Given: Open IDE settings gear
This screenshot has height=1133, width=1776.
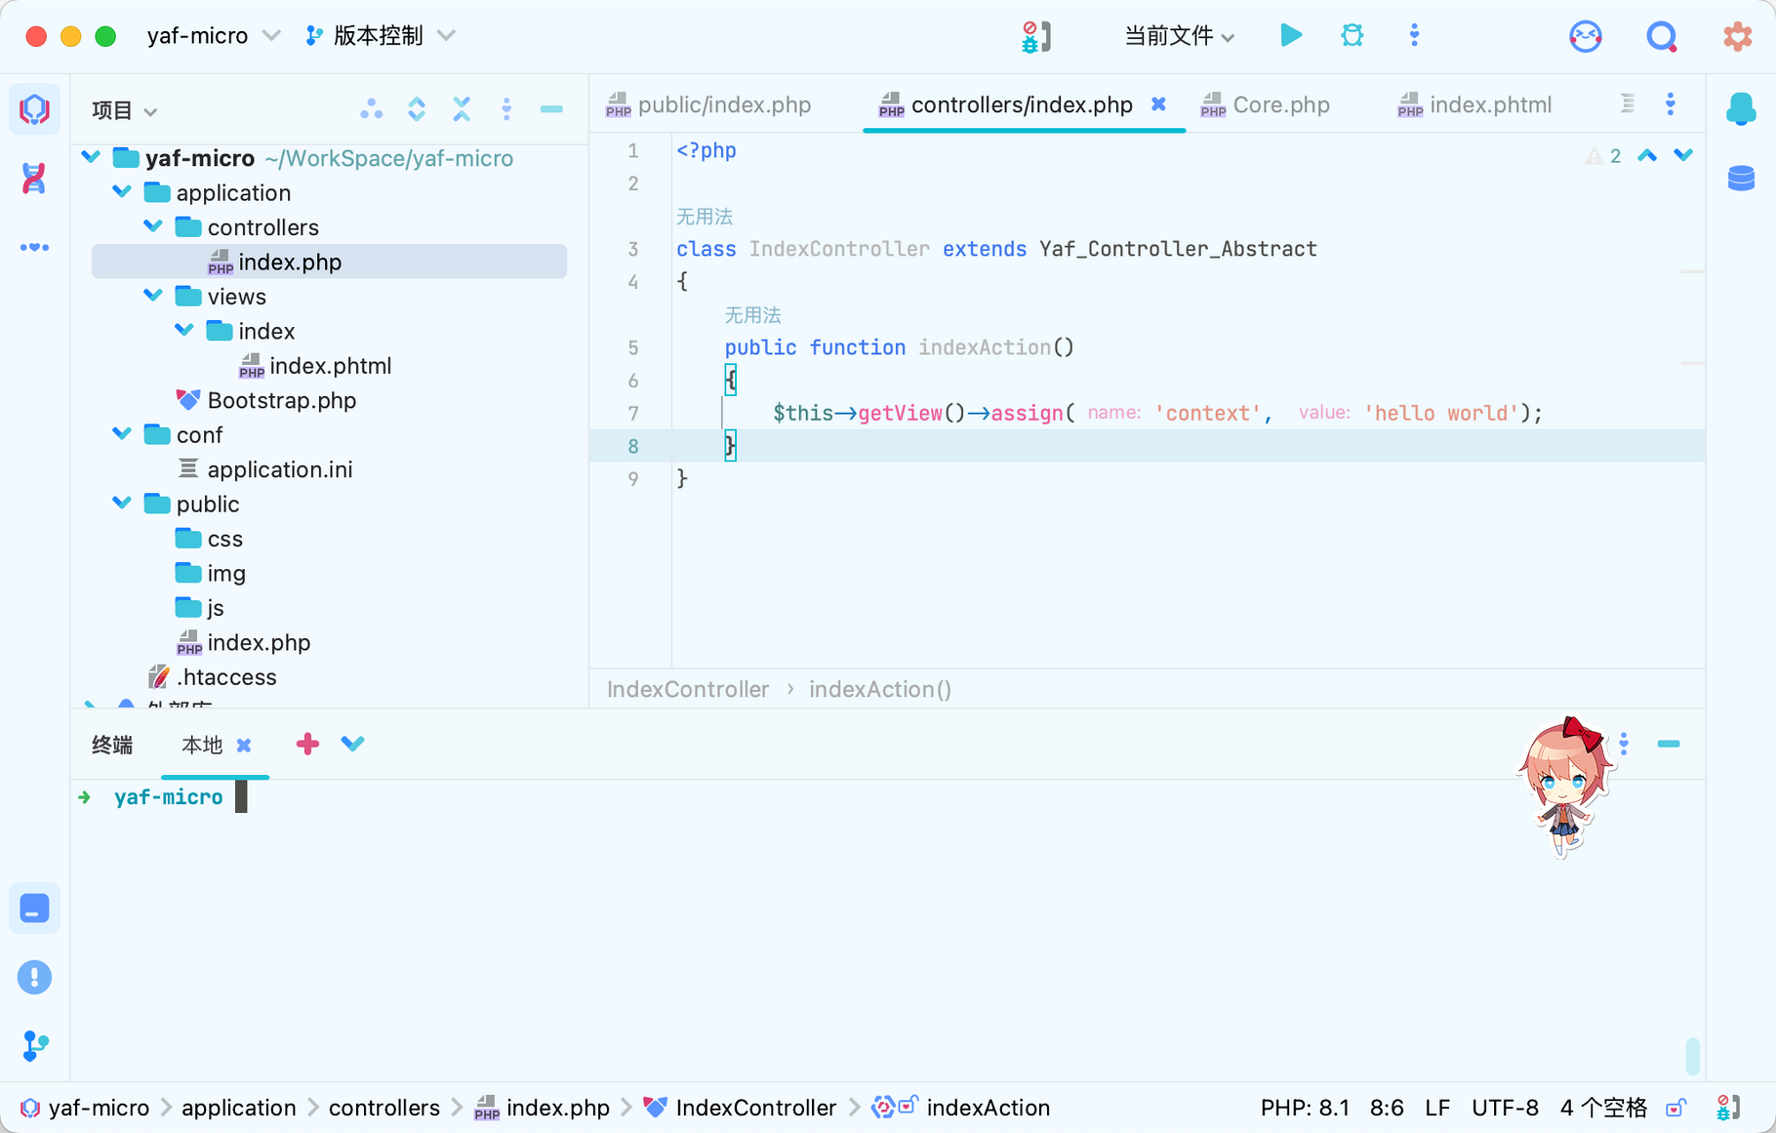Looking at the screenshot, I should click(x=1737, y=36).
